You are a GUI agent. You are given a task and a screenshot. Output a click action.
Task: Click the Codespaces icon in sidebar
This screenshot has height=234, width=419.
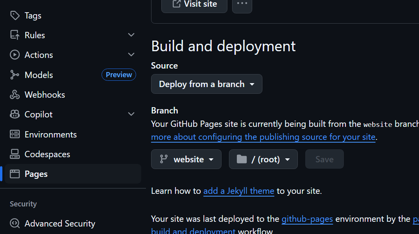15,154
